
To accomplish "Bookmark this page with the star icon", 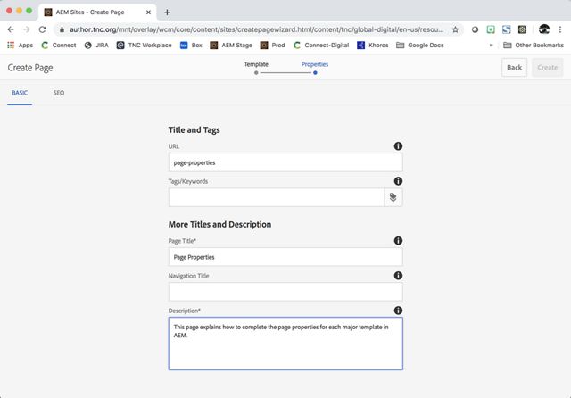I will 455,29.
